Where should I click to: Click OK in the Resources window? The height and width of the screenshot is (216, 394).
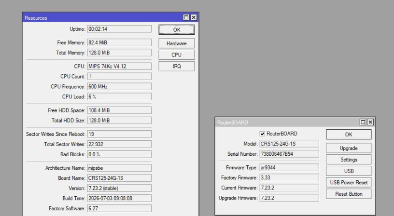176,29
